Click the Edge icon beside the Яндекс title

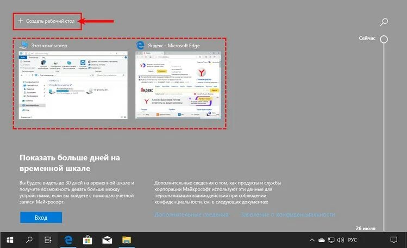point(140,46)
